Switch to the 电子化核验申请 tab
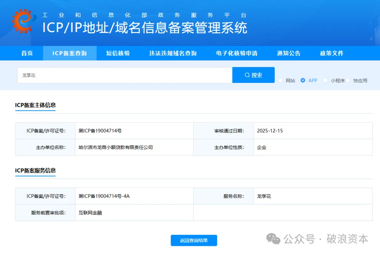 click(x=237, y=53)
